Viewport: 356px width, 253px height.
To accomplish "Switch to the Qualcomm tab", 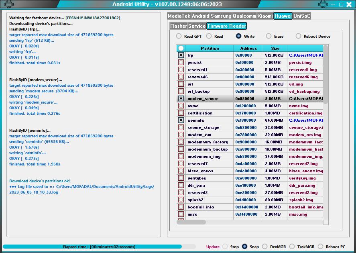I will pos(244,16).
